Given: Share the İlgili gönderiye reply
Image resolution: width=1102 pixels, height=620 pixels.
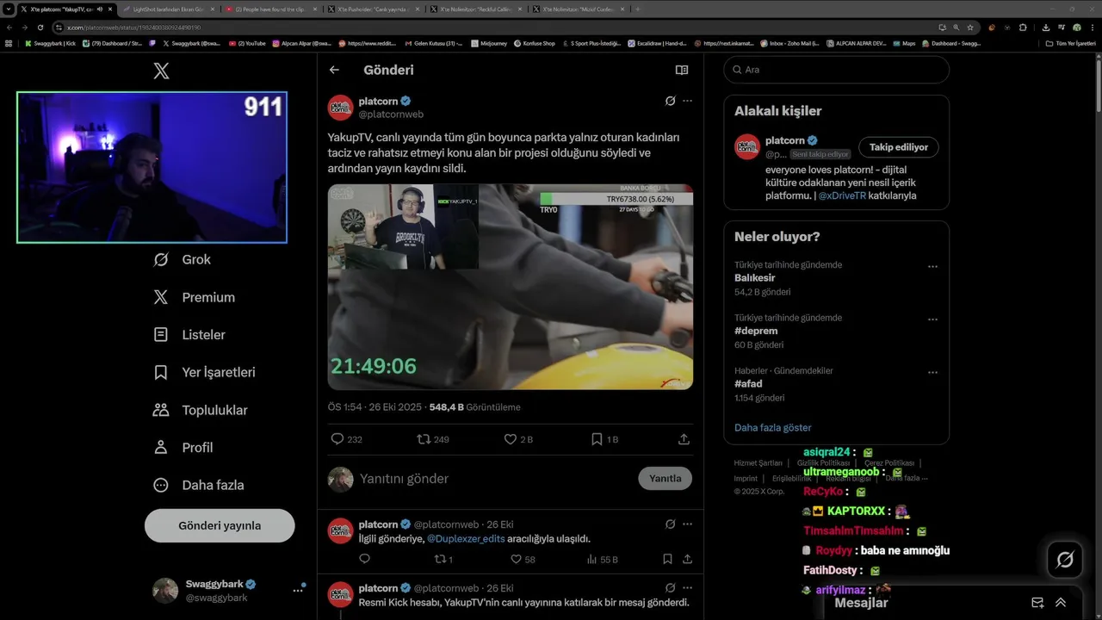Looking at the screenshot, I should coord(687,559).
